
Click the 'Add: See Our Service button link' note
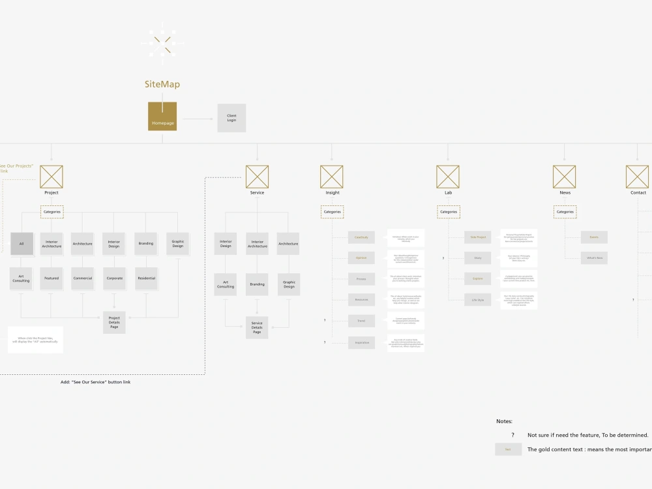96,381
